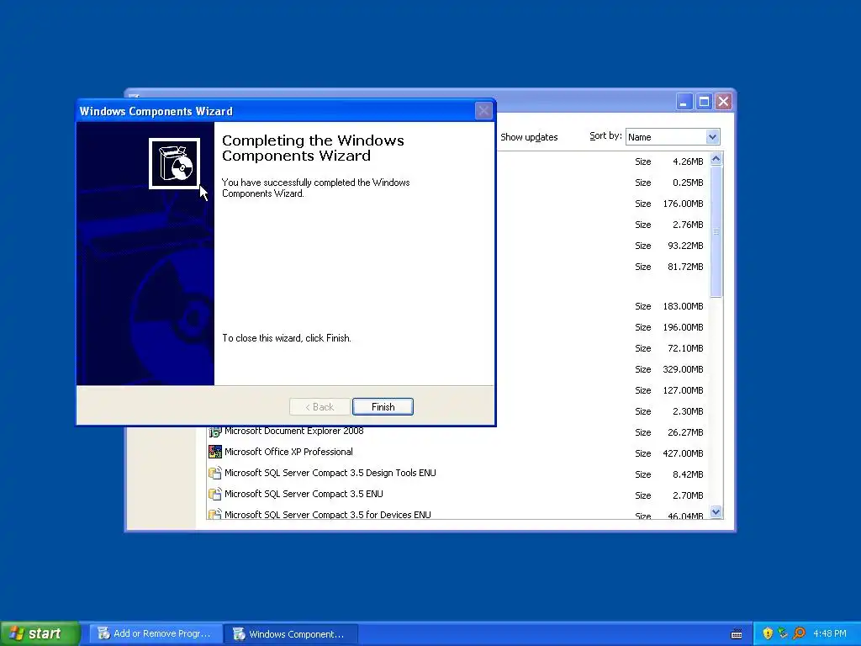Close the Add or Remove Programs window

coord(723,102)
